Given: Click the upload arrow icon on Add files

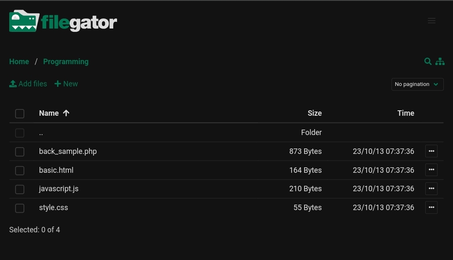Looking at the screenshot, I should coord(13,83).
